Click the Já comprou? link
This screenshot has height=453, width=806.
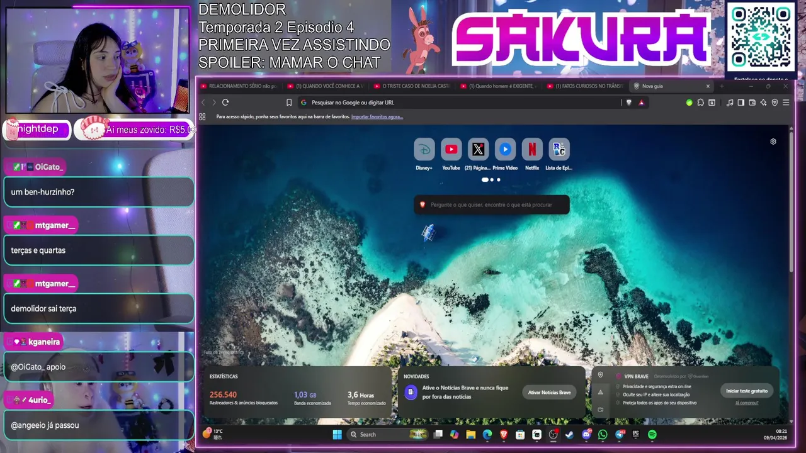coord(747,403)
